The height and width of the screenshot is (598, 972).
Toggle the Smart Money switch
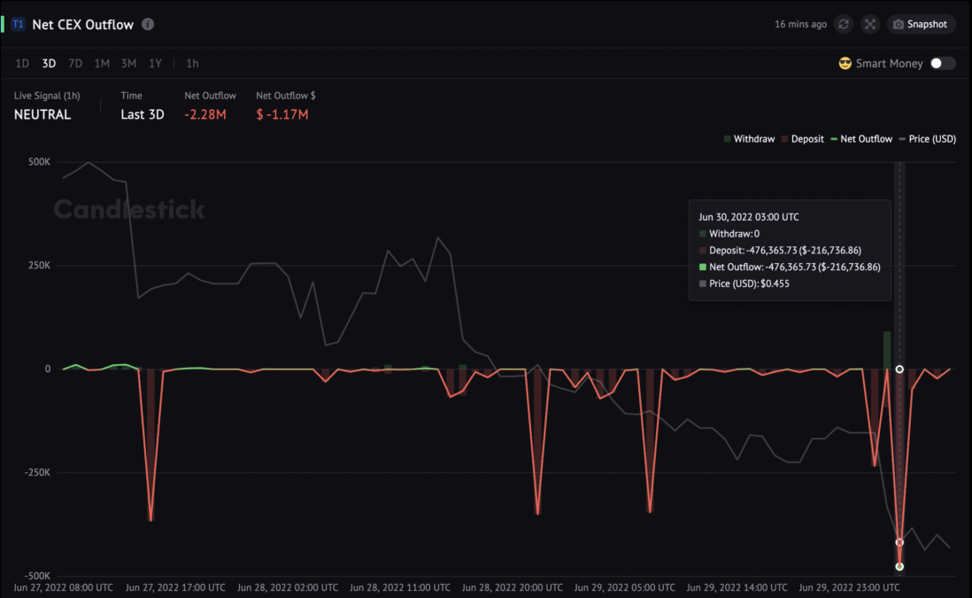942,63
